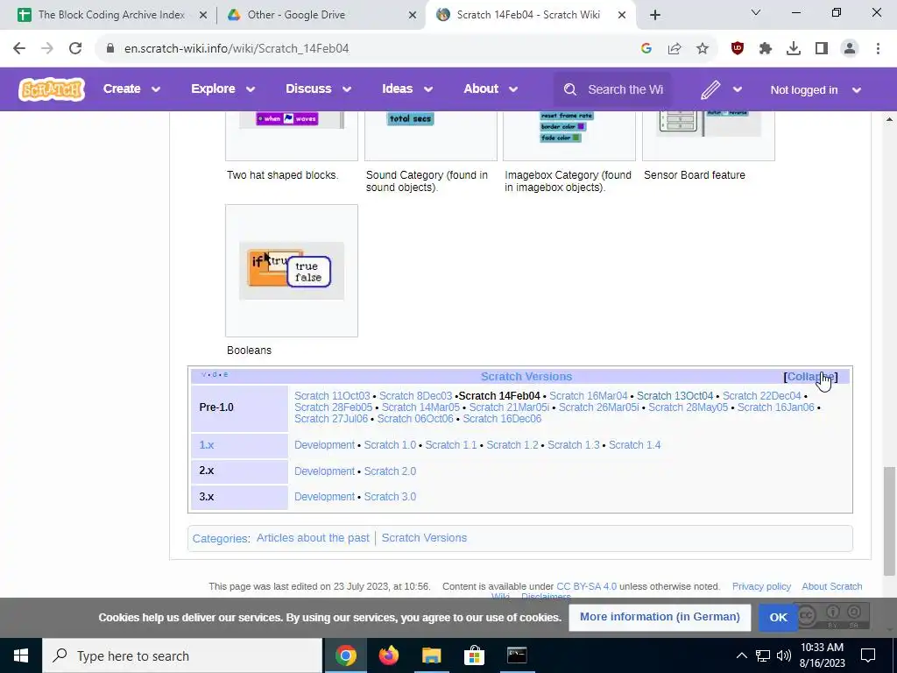
Task: Open the 1.x row header link
Action: click(207, 444)
